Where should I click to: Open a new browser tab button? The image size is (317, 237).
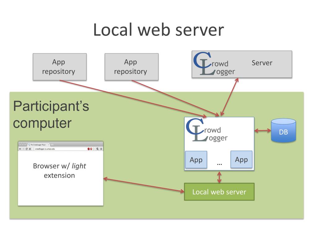tap(52, 145)
